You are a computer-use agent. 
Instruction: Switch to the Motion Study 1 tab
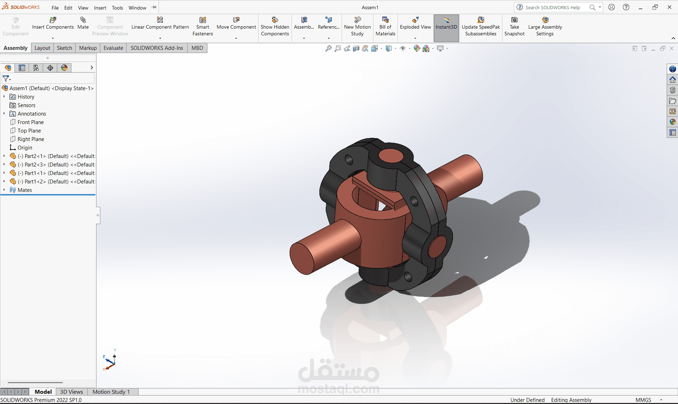click(111, 392)
